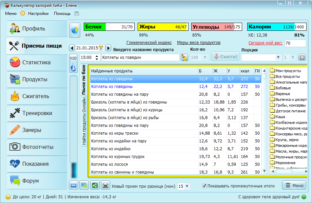Switch to 'Найти продукты Онлайн' tab

click(x=84, y=122)
